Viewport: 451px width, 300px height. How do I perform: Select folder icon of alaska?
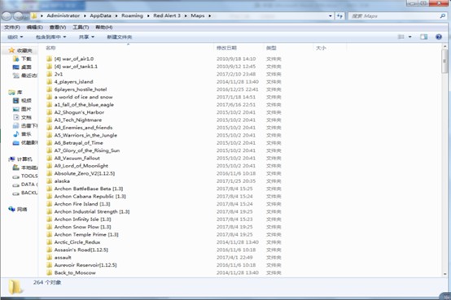[x=50, y=181]
